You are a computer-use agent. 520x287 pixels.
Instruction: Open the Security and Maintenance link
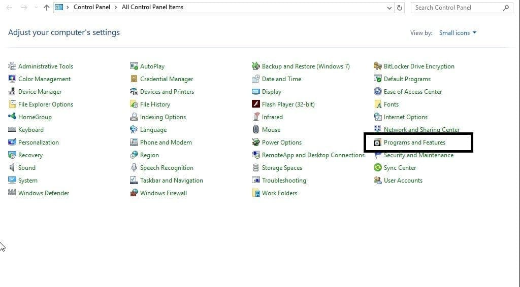pos(418,155)
